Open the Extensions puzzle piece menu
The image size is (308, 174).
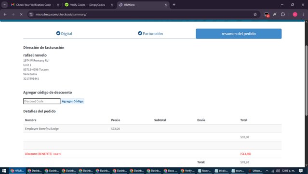pyautogui.click(x=283, y=14)
